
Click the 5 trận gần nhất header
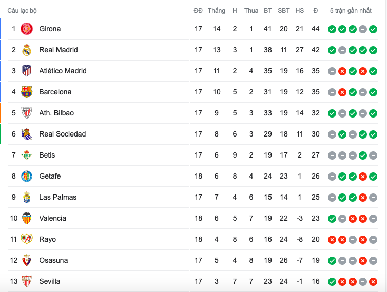[x=351, y=11]
